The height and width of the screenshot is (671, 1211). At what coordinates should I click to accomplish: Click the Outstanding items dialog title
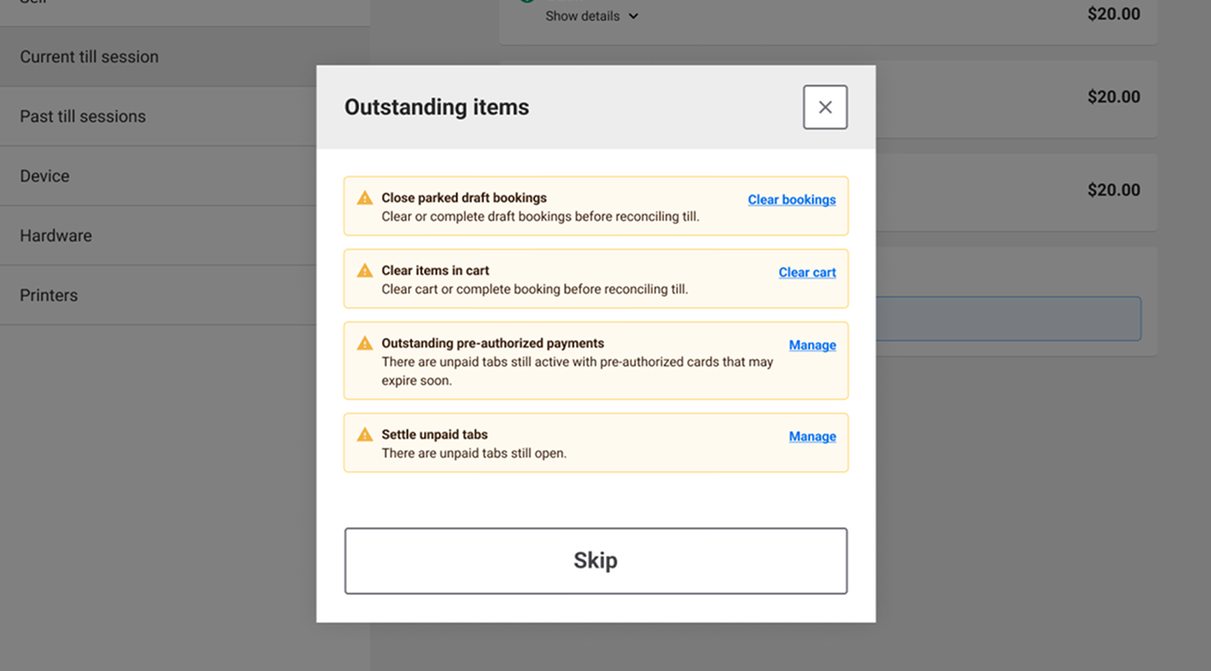436,107
